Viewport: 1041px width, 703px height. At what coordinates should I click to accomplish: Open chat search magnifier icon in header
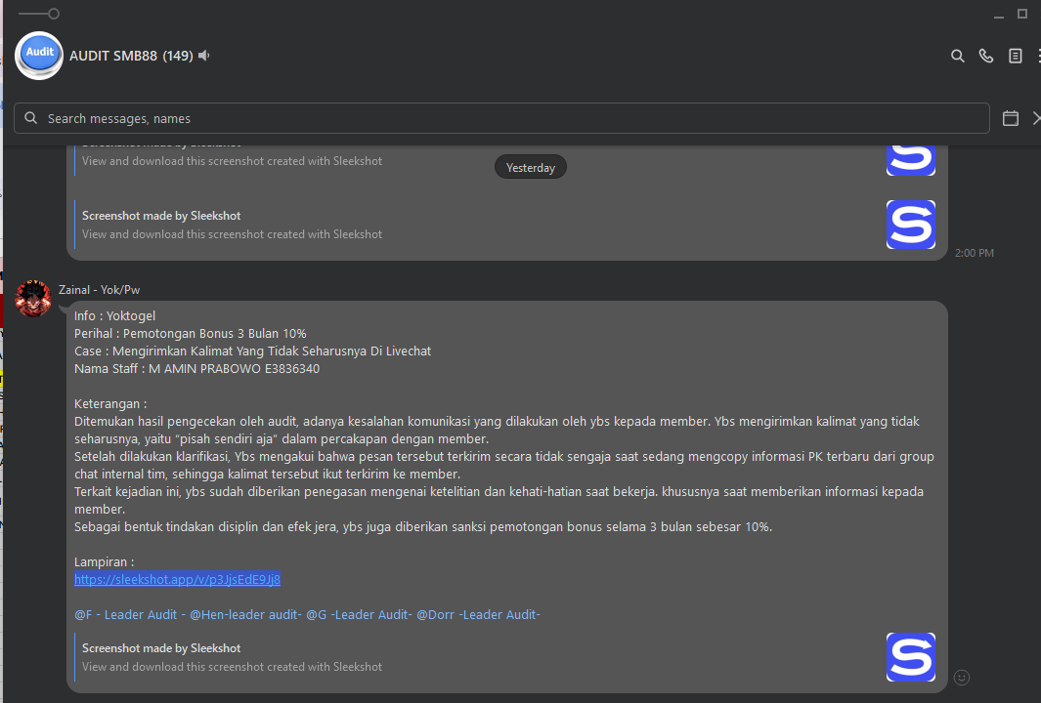957,57
